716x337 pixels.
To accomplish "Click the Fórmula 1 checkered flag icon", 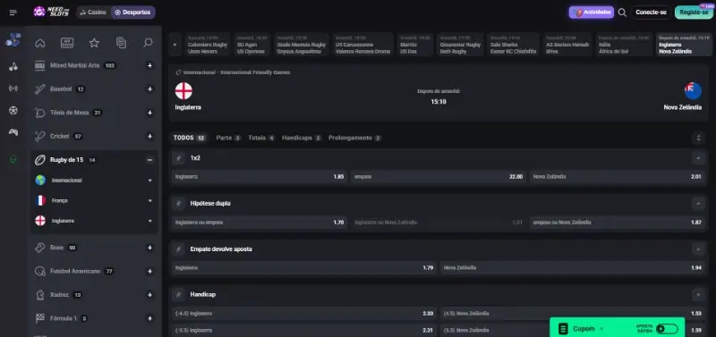I will point(39,318).
